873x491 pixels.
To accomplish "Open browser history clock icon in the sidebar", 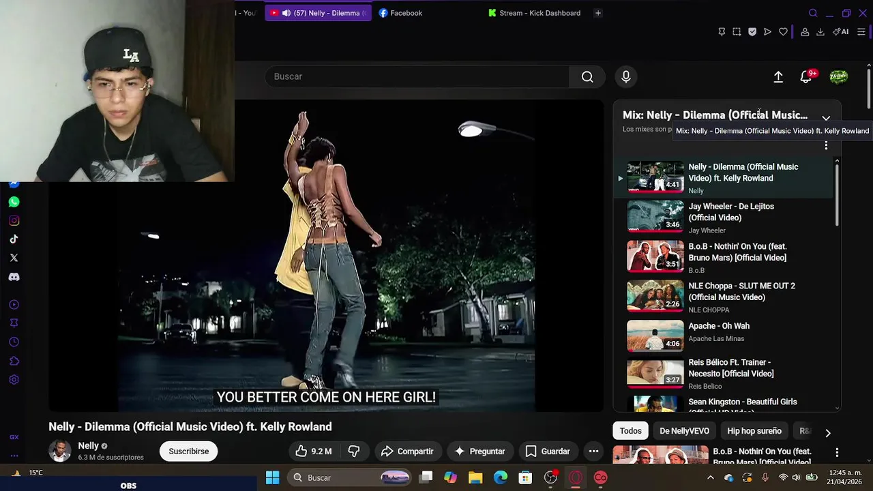I will click(x=14, y=342).
